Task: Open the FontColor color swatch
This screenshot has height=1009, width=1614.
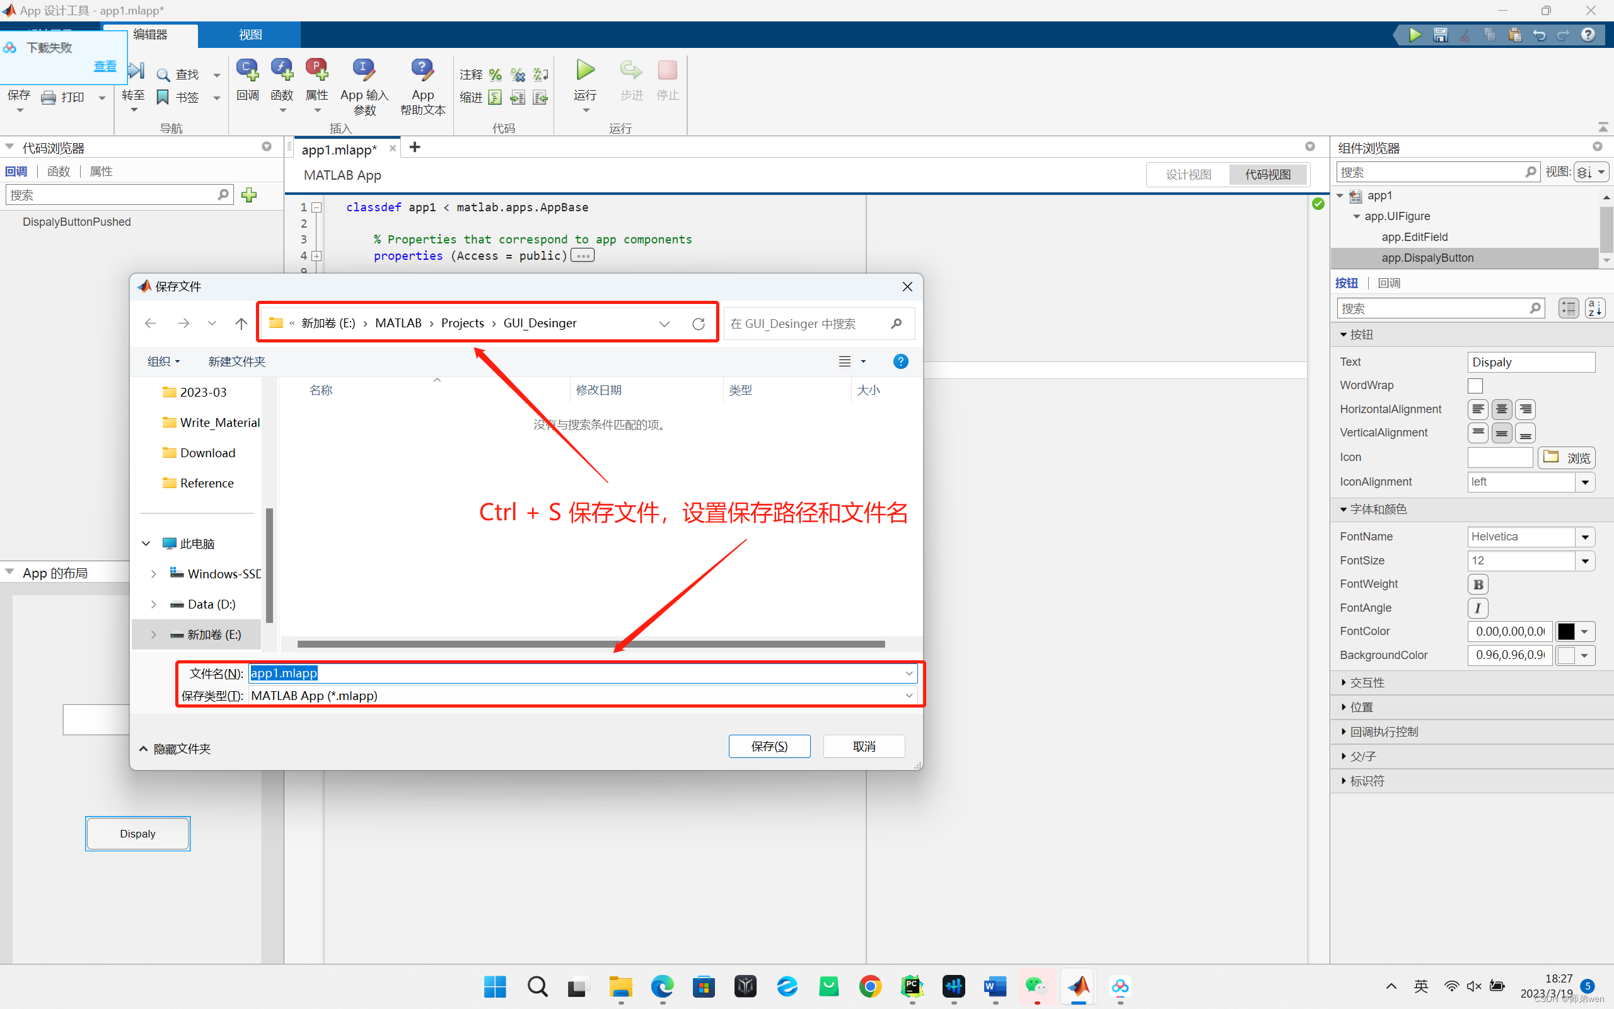Action: click(x=1566, y=631)
